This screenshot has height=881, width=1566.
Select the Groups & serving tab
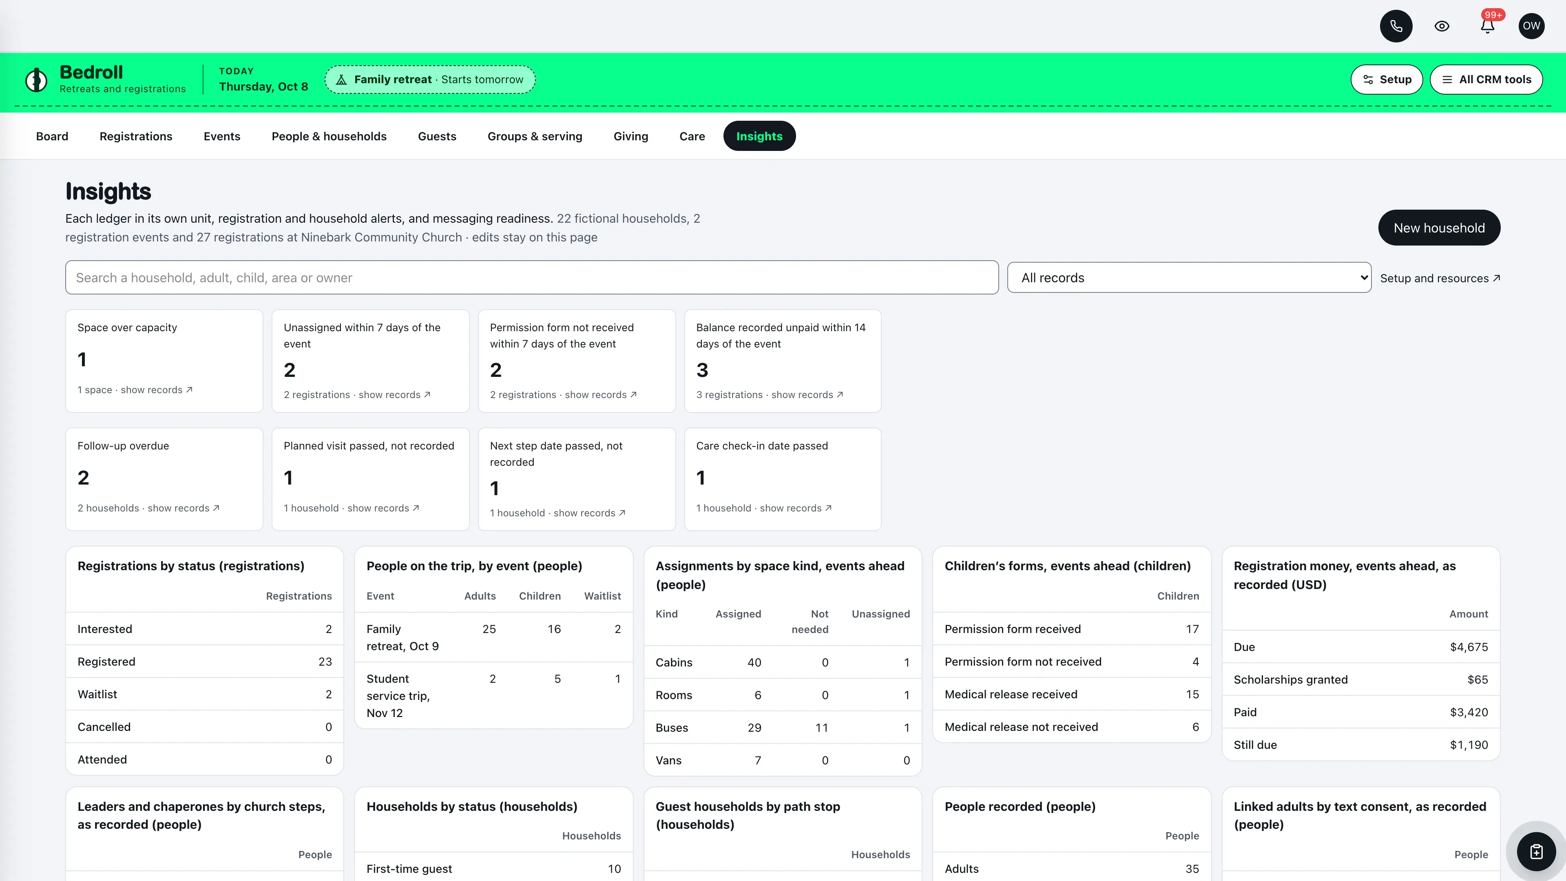tap(535, 136)
